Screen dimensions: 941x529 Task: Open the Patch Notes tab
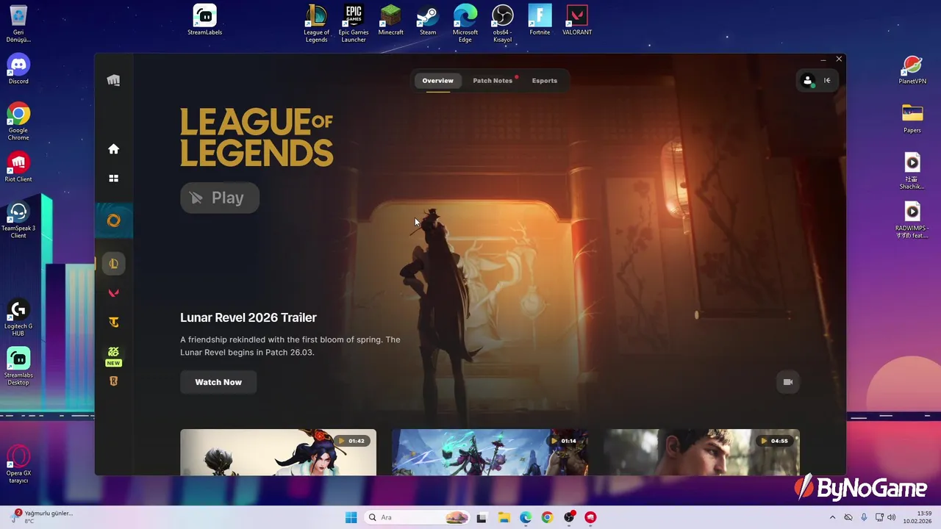(493, 81)
